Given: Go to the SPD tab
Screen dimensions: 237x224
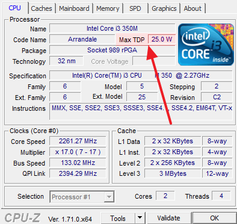Looking at the screenshot, I should 135,8.
